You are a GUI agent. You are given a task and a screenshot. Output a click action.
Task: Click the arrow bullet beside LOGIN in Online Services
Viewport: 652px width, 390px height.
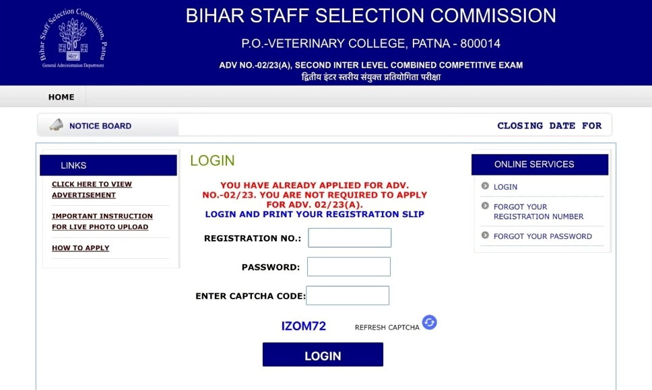coord(486,186)
